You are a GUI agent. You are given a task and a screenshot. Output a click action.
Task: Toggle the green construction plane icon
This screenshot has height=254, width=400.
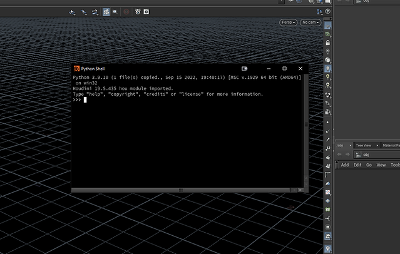(x=328, y=34)
